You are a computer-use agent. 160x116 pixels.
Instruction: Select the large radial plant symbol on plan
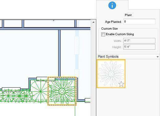pyautogui.click(x=41, y=91)
